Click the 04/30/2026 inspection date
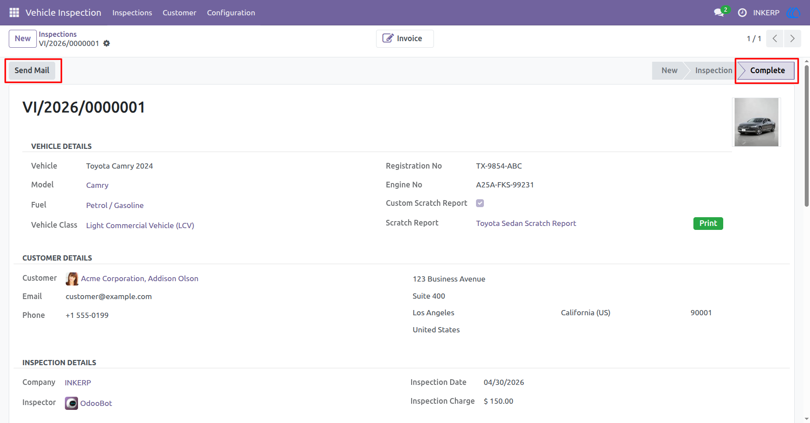Viewport: 810px width, 423px height. point(504,382)
